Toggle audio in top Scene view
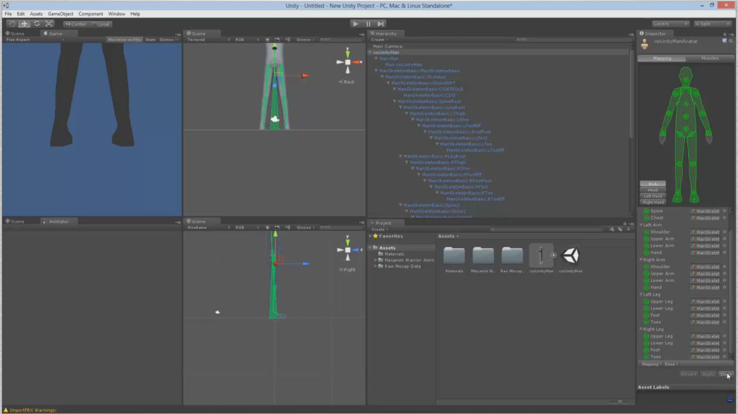 point(287,40)
